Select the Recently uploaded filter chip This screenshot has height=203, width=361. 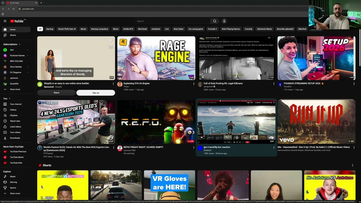coord(285,29)
